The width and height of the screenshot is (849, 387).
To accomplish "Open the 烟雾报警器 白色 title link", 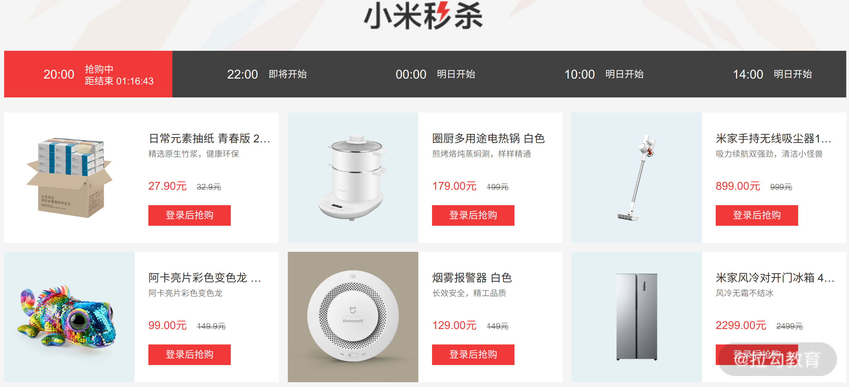I will pyautogui.click(x=472, y=278).
